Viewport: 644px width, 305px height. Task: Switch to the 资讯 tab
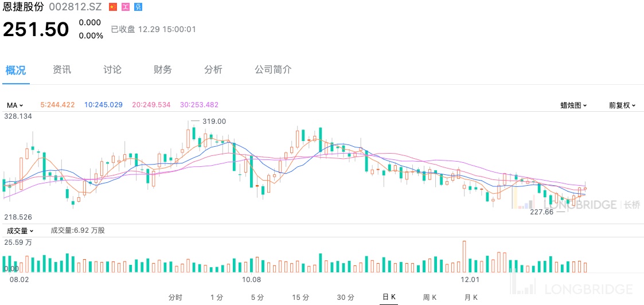click(62, 70)
